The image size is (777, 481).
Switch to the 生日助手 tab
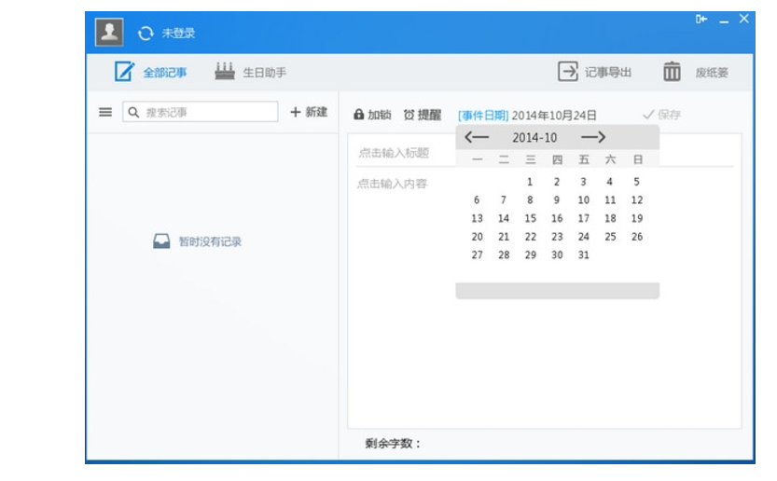click(250, 73)
